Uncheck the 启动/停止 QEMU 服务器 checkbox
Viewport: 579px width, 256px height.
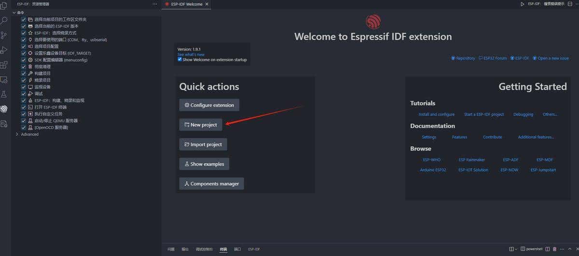[x=24, y=121]
